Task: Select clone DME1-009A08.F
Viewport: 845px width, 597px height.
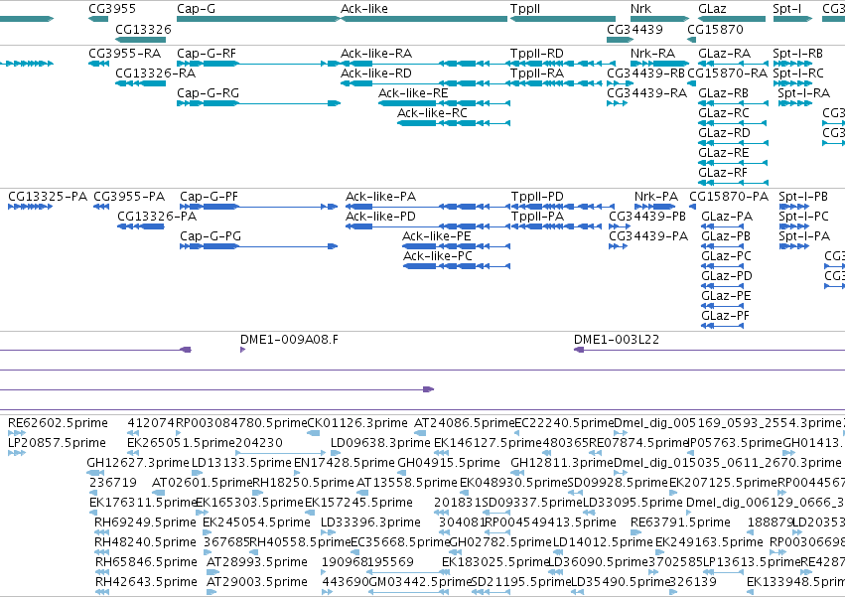Action: tap(289, 340)
